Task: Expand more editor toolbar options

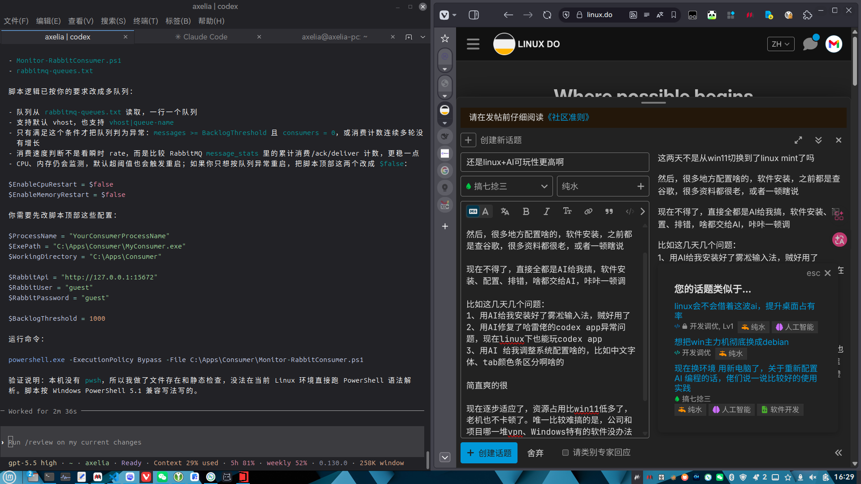Action: (x=643, y=211)
